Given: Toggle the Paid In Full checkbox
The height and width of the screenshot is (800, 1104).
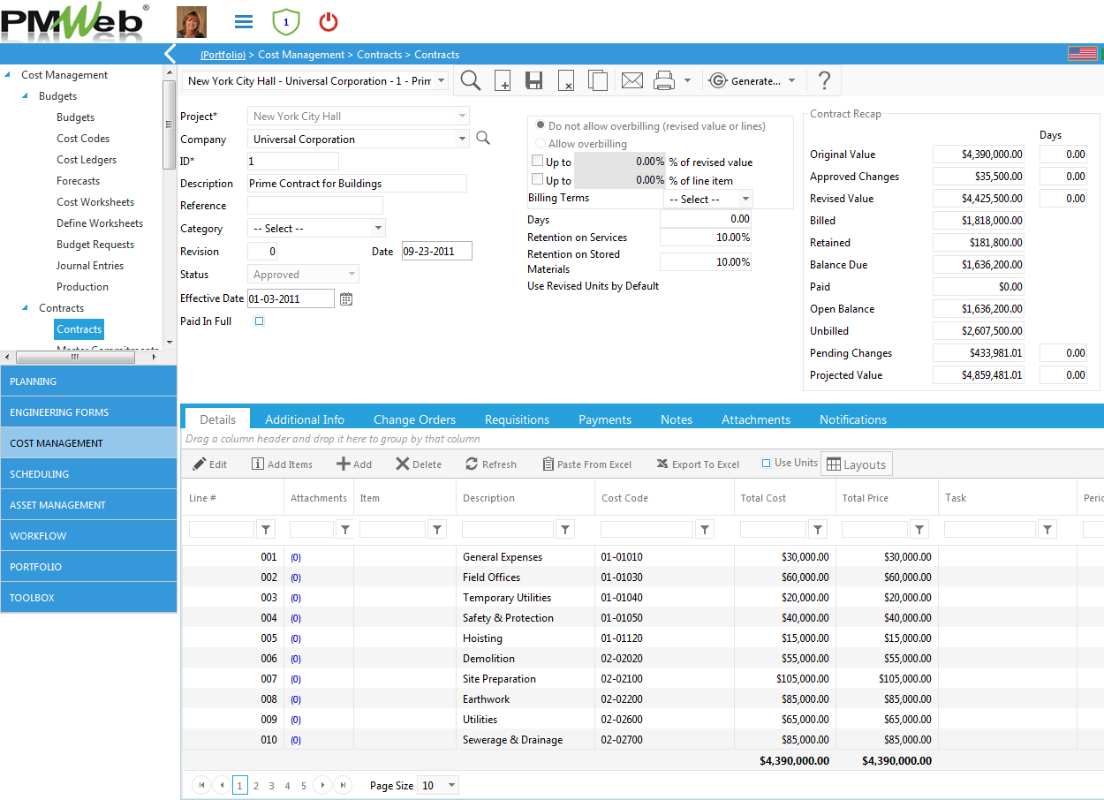Looking at the screenshot, I should click(x=259, y=321).
